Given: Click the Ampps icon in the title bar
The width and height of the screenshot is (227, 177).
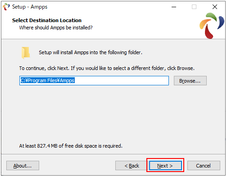Looking at the screenshot, I should pos(6,7).
